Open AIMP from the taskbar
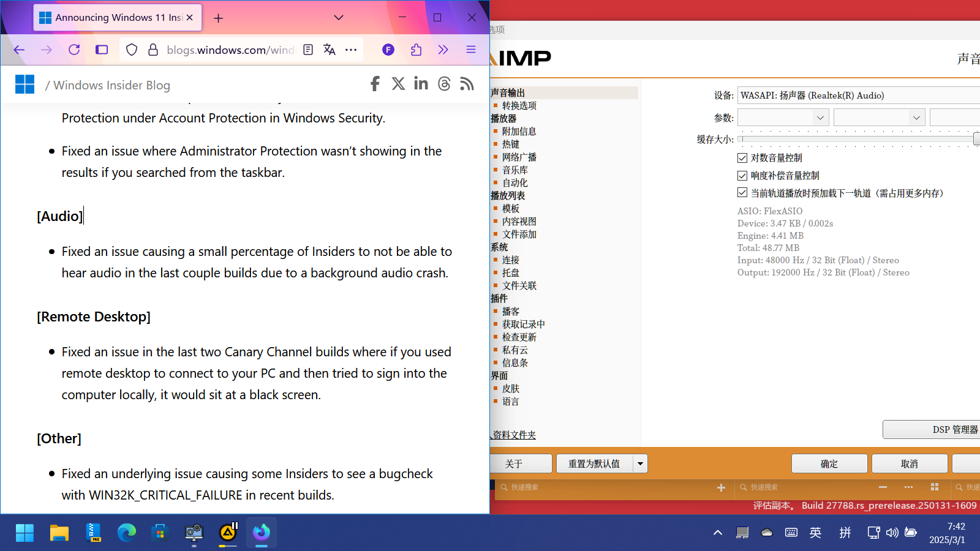Image resolution: width=980 pixels, height=551 pixels. tap(228, 533)
